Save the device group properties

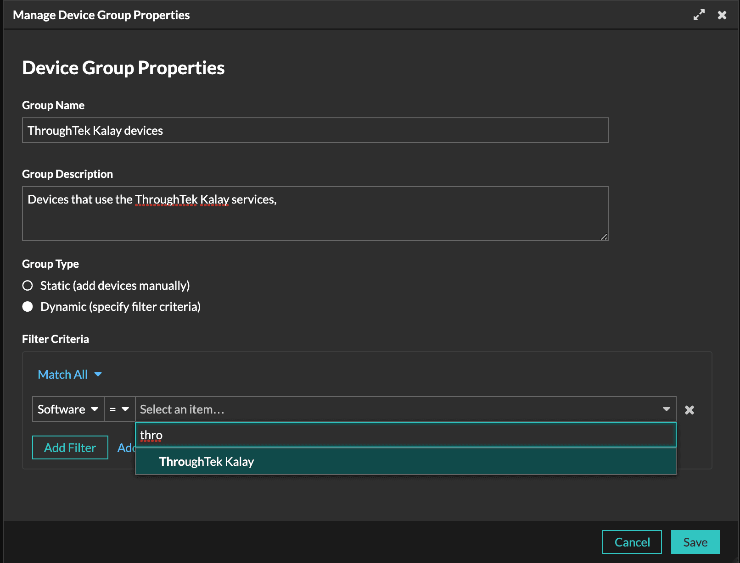point(695,542)
